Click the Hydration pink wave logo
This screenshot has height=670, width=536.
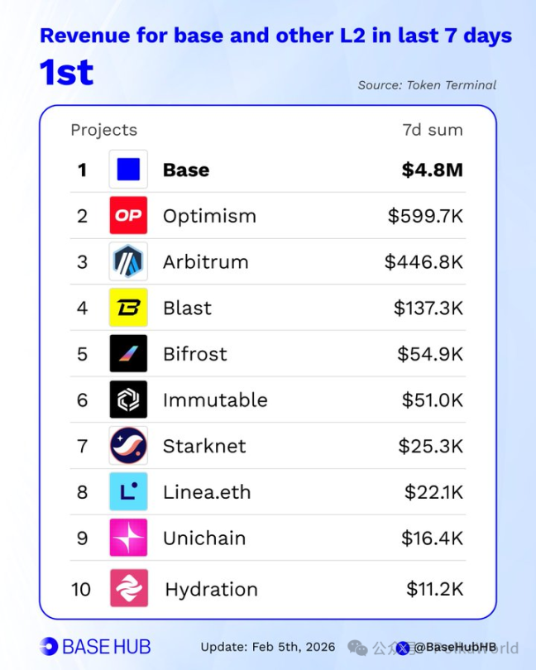pos(129,589)
